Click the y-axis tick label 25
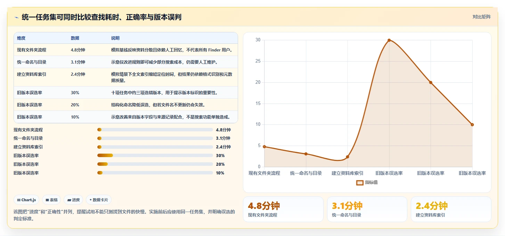Viewport: 505px width, 236px height. pyautogui.click(x=258, y=61)
